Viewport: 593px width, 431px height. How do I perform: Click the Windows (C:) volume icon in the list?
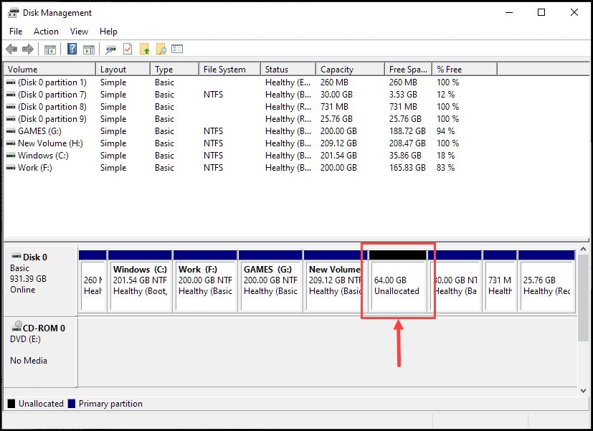click(x=9, y=155)
